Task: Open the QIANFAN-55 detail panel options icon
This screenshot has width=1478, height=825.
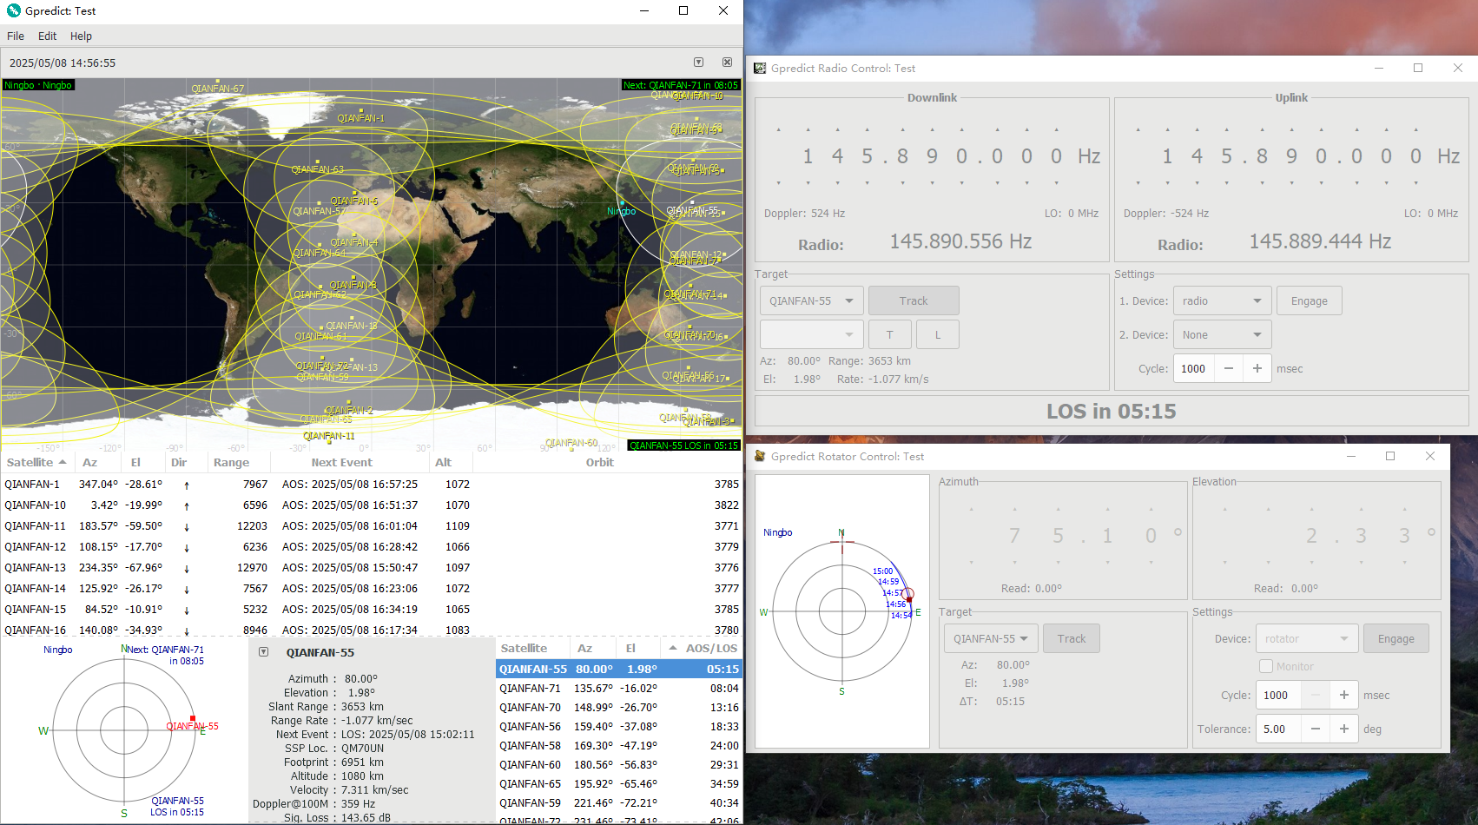Action: click(261, 651)
